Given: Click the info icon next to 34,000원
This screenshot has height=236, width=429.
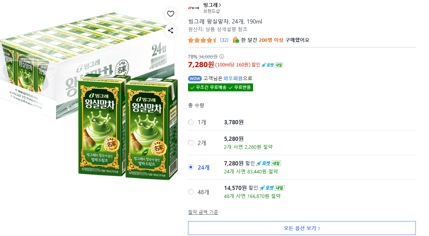Looking at the screenshot, I should click(222, 57).
